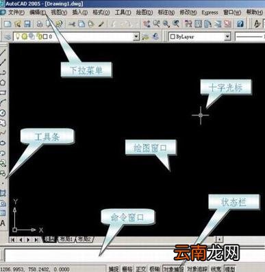The height and width of the screenshot is (272, 265).
Task: Click the New drawing icon
Action: pos(8,24)
